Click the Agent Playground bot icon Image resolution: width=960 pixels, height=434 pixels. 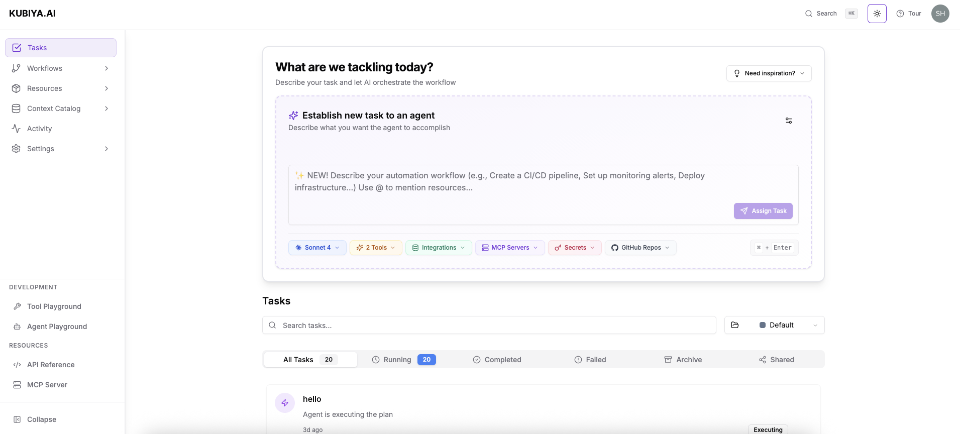tap(17, 327)
